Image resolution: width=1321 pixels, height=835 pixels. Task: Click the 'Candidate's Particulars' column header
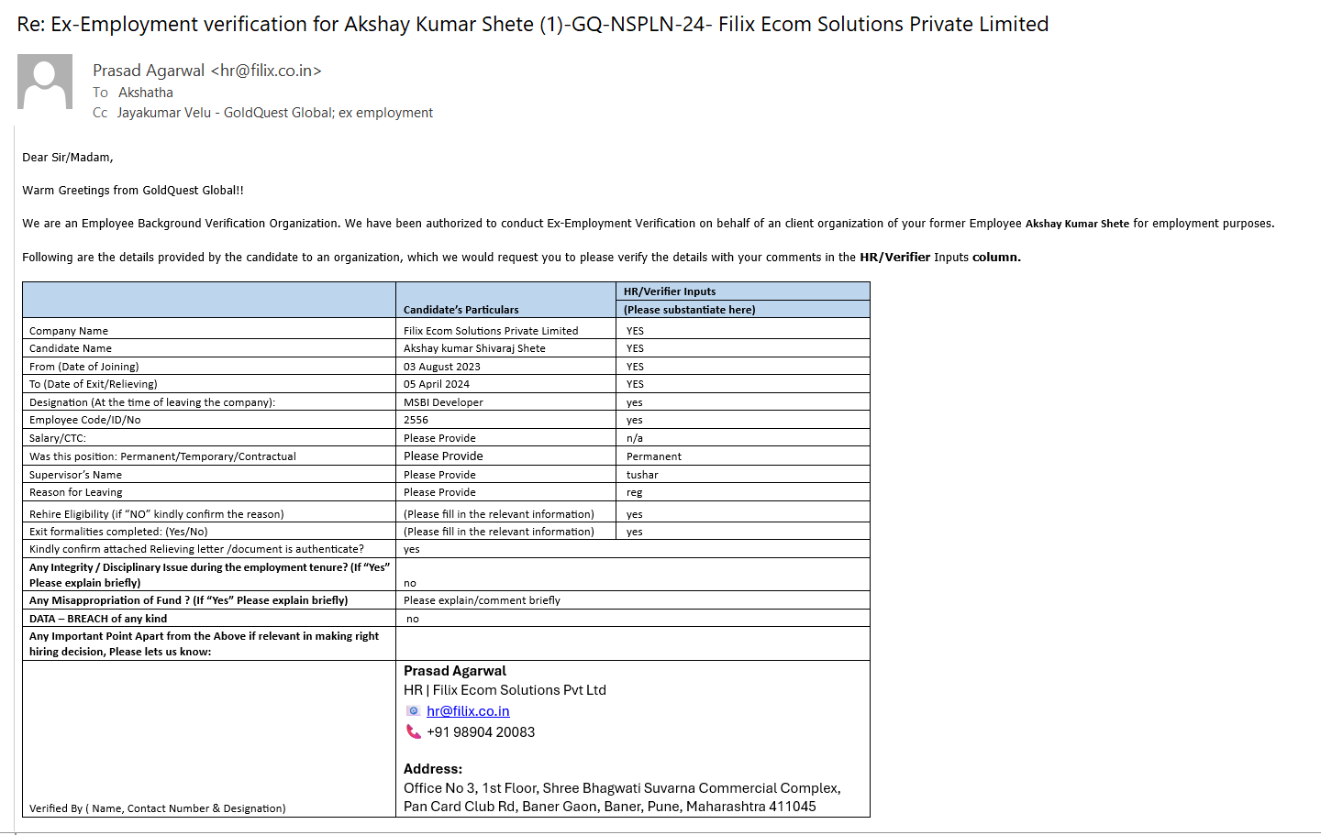[461, 310]
